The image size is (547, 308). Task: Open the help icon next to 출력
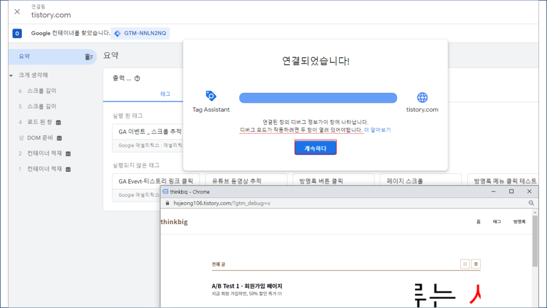click(137, 78)
